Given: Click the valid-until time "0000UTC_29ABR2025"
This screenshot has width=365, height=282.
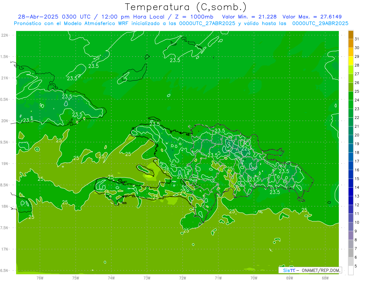Looking at the screenshot, I should 320,23.
